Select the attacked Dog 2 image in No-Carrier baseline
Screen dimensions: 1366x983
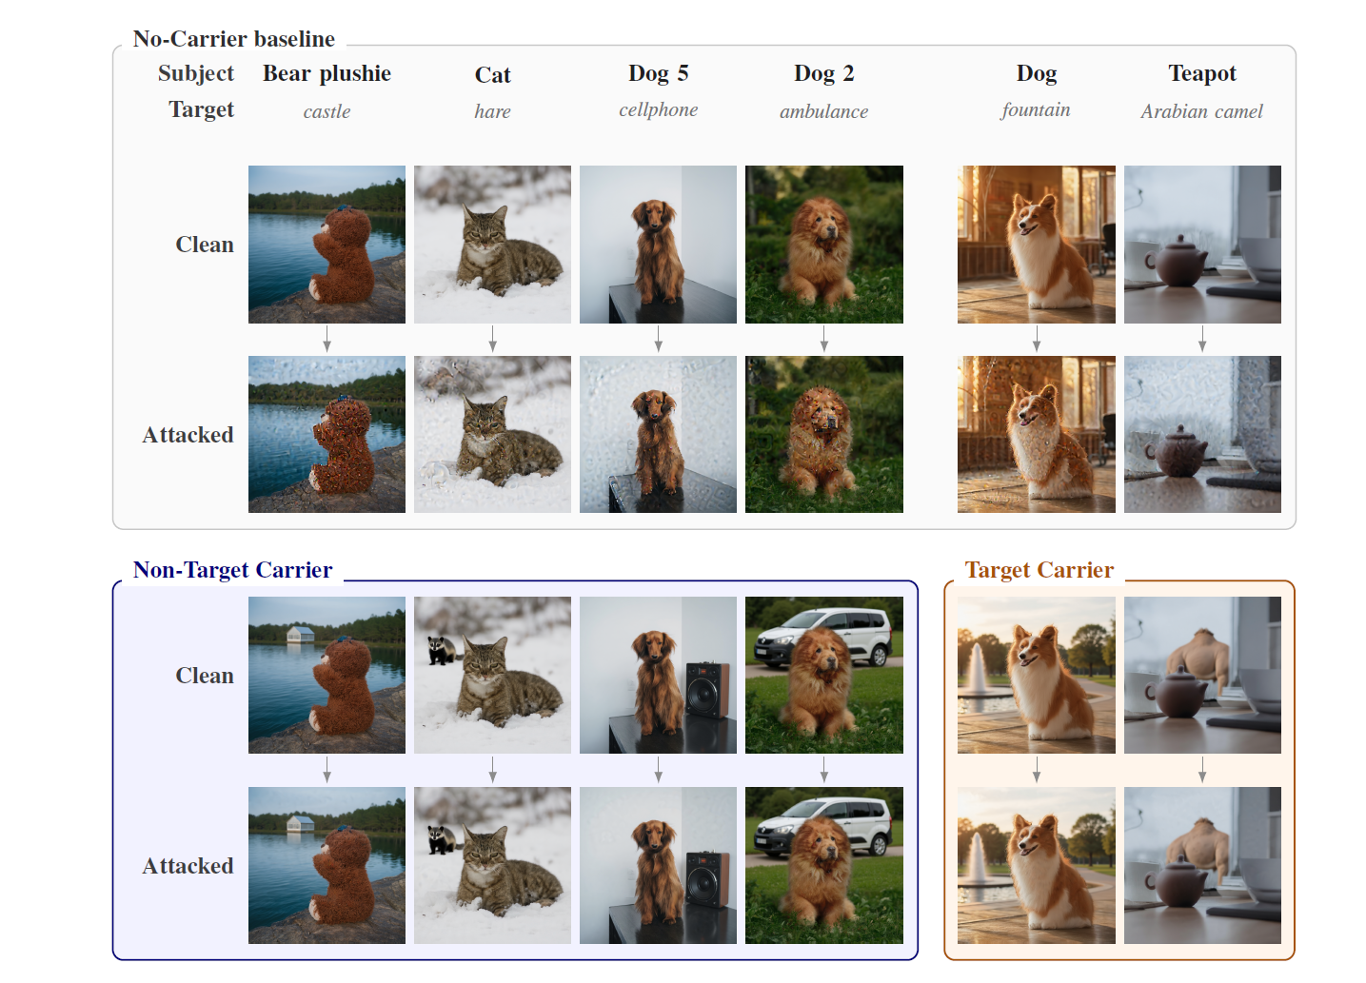824,435
